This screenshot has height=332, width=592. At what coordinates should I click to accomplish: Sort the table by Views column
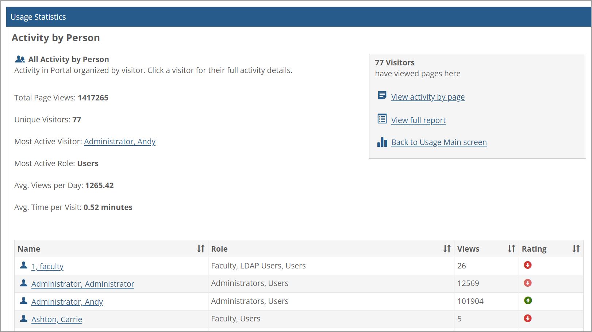coord(511,248)
